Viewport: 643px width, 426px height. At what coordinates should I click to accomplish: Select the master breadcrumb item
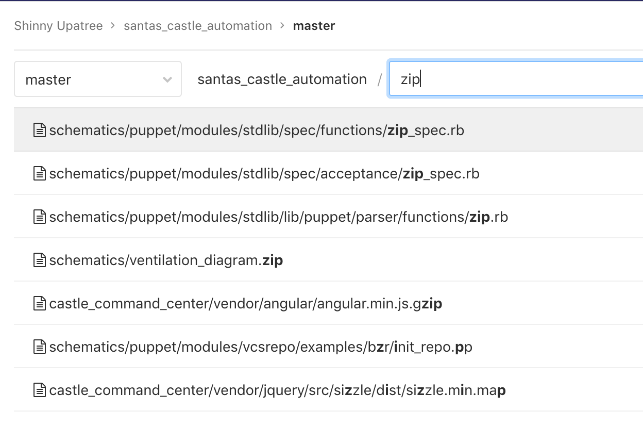(314, 26)
